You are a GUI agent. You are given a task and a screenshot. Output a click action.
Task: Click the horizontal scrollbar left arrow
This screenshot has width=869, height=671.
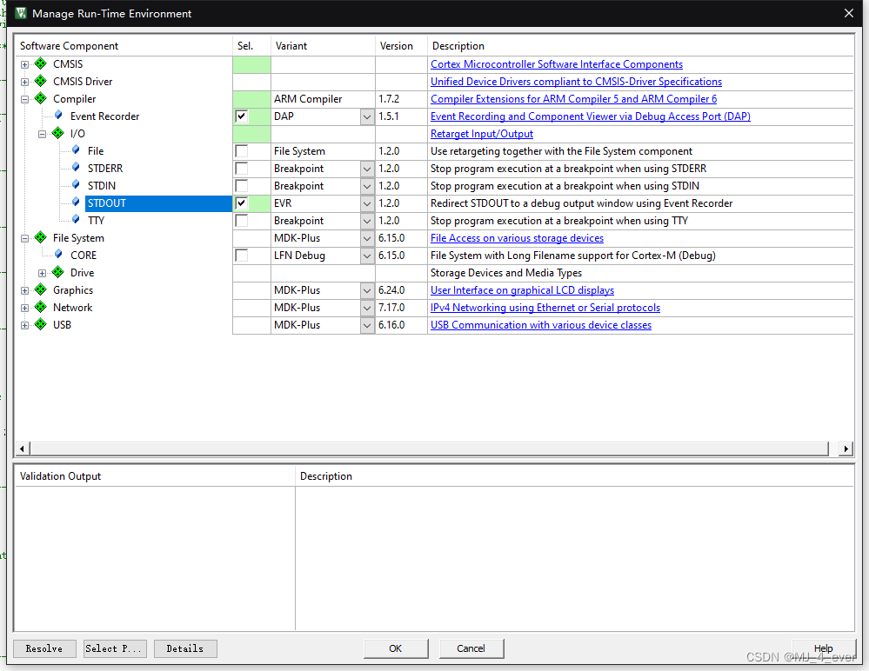22,448
